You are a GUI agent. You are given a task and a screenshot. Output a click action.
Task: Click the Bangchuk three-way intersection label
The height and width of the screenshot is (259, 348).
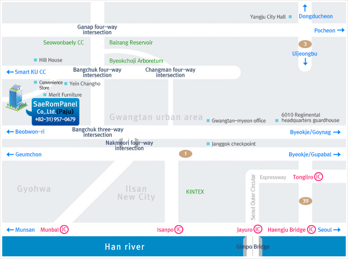(x=98, y=132)
